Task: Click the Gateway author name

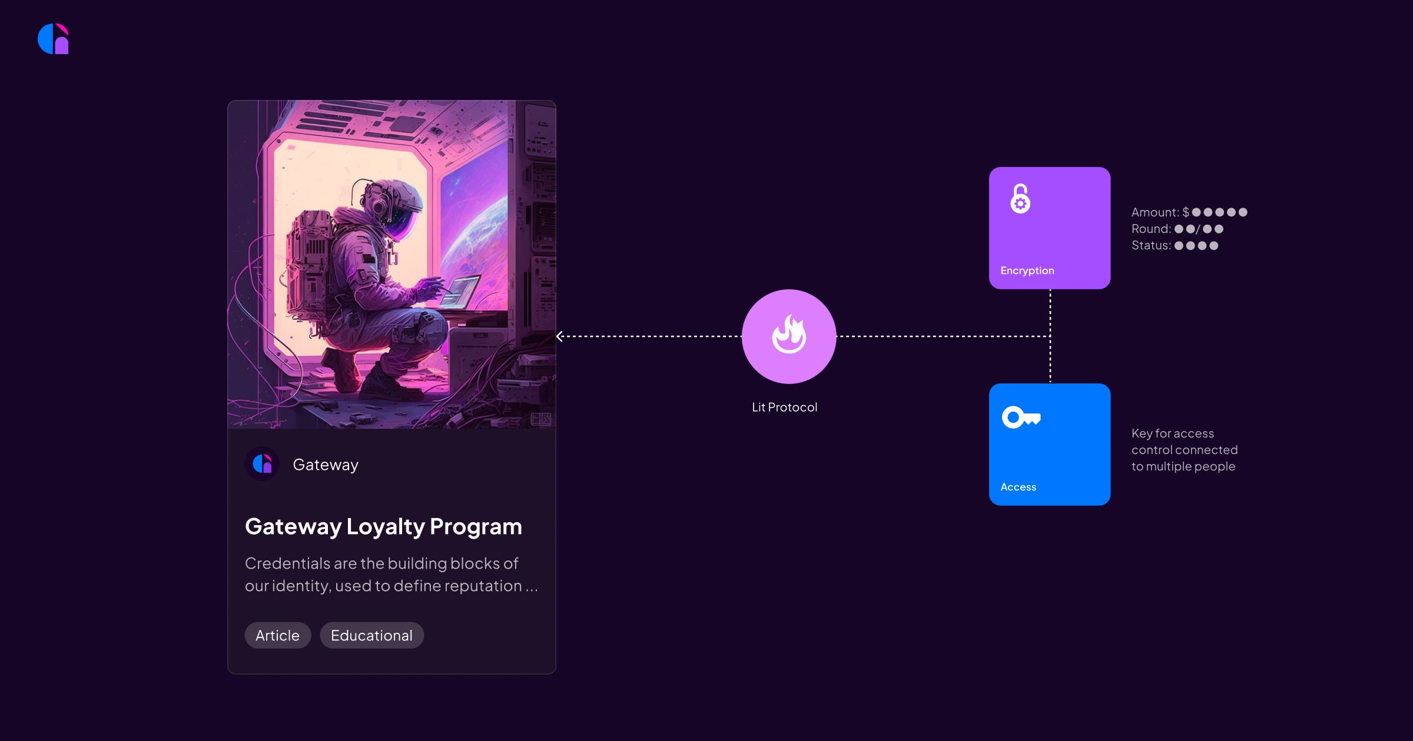Action: tap(326, 465)
